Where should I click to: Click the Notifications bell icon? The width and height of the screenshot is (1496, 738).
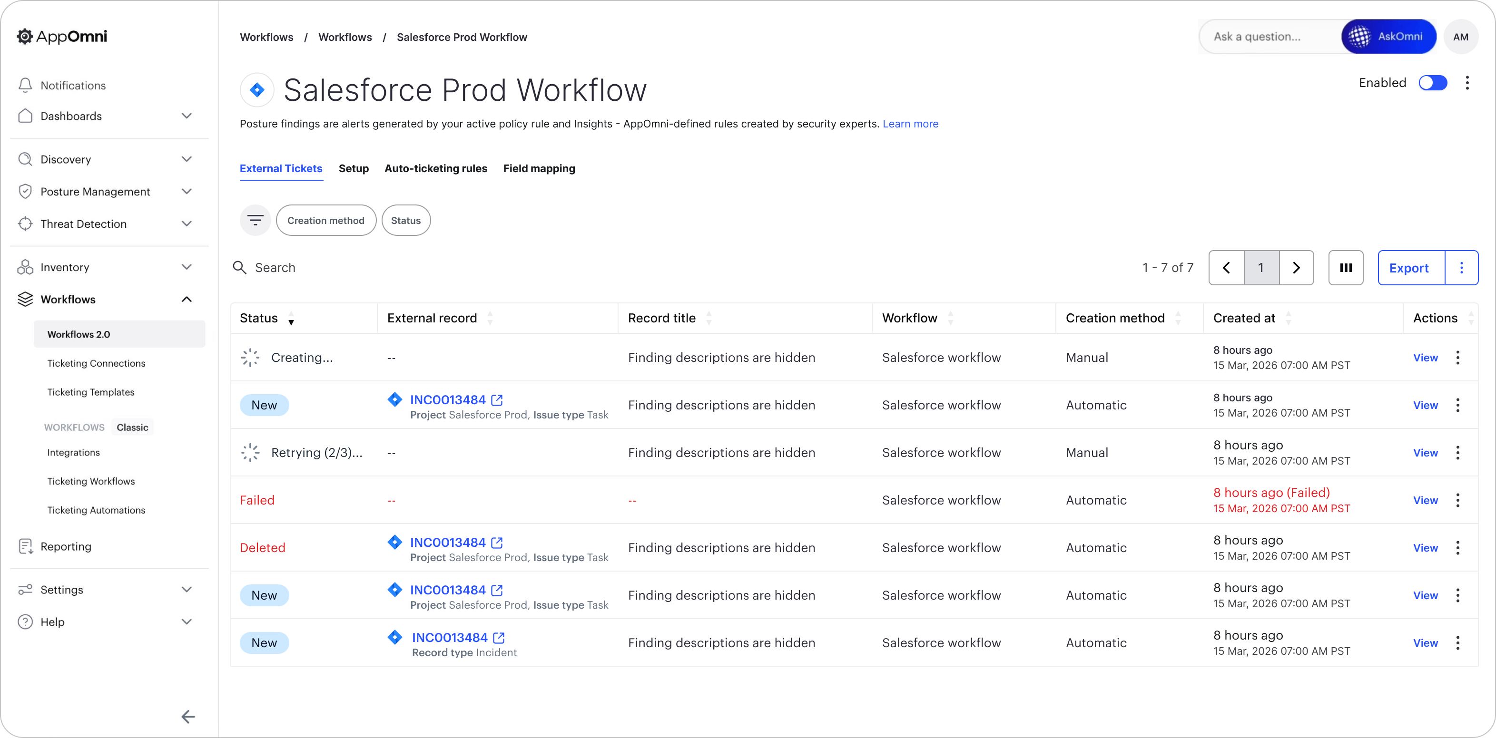click(25, 85)
